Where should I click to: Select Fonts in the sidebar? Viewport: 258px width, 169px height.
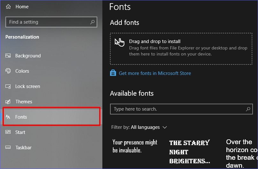tap(51, 117)
